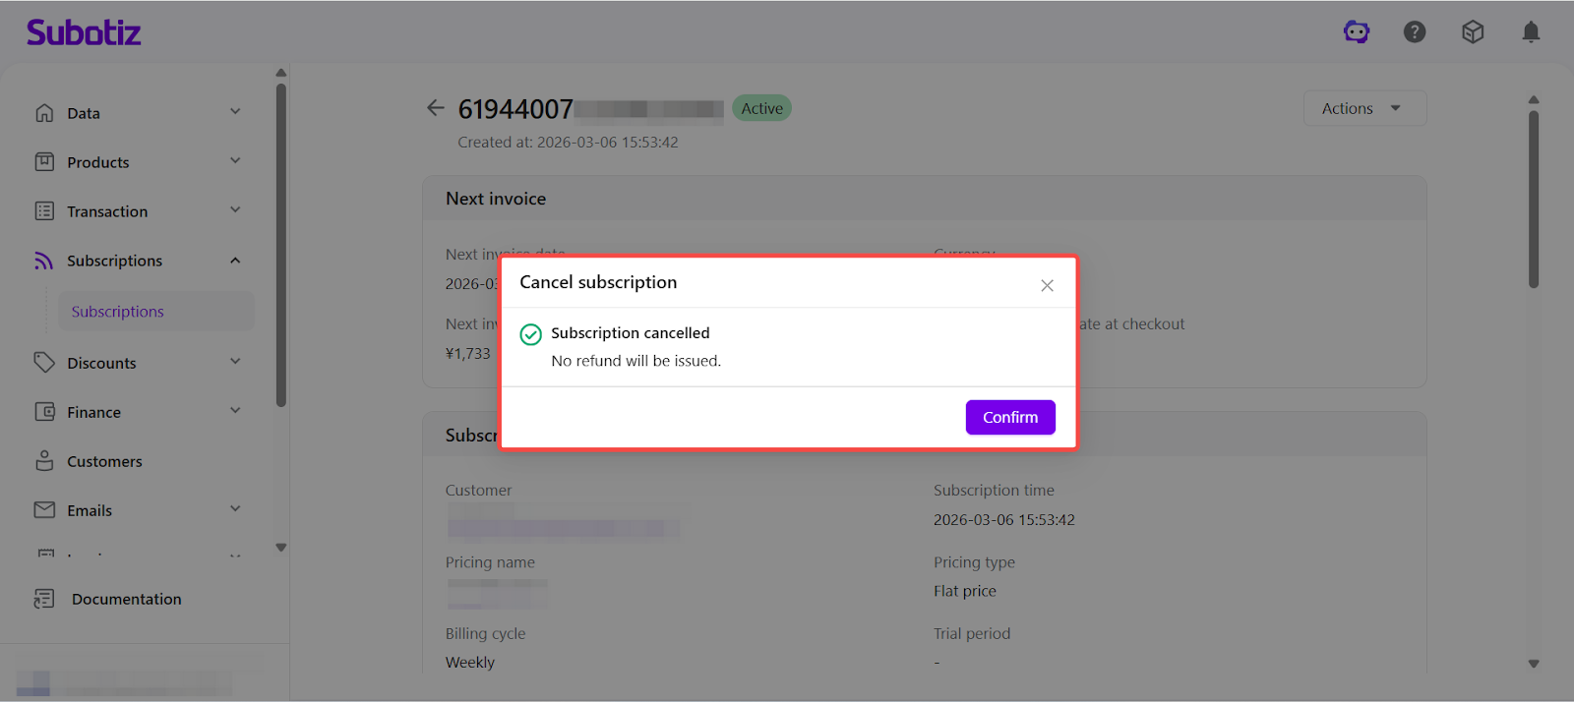Viewport: 1574px width, 702px height.
Task: Click the cube package icon in header
Action: point(1473,32)
